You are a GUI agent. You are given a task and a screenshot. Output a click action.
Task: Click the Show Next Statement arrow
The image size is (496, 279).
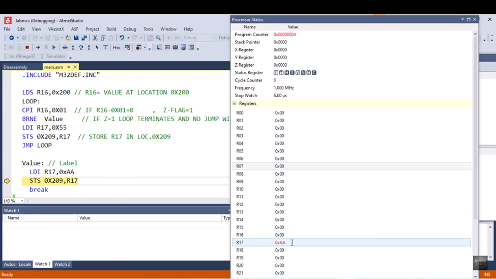(x=38, y=47)
